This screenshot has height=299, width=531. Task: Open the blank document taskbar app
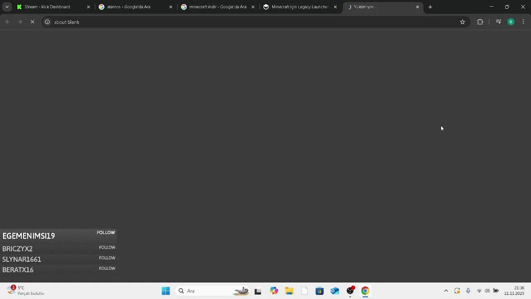304,291
